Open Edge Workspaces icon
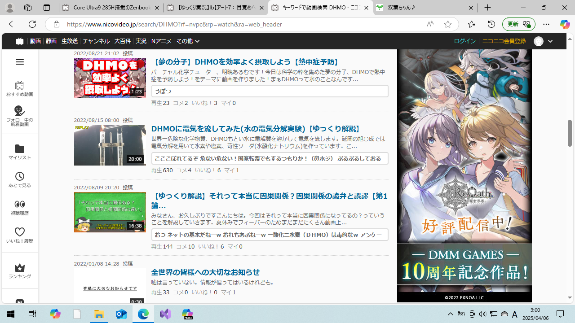This screenshot has width=575, height=323. click(x=28, y=8)
